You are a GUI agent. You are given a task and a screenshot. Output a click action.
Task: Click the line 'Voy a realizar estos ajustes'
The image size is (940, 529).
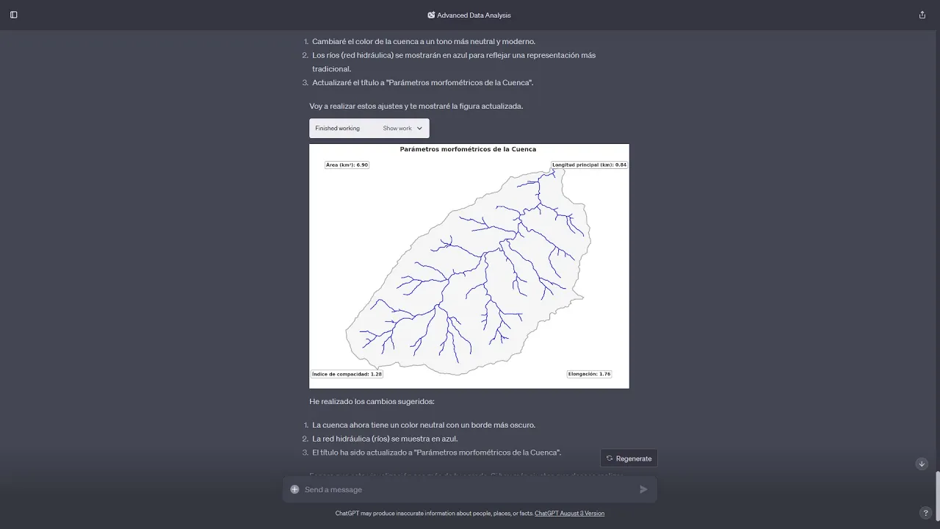[x=416, y=106]
